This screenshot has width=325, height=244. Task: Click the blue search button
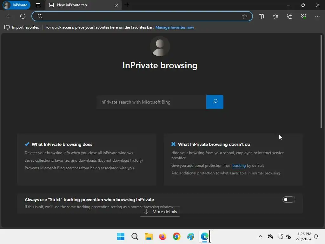(x=215, y=102)
